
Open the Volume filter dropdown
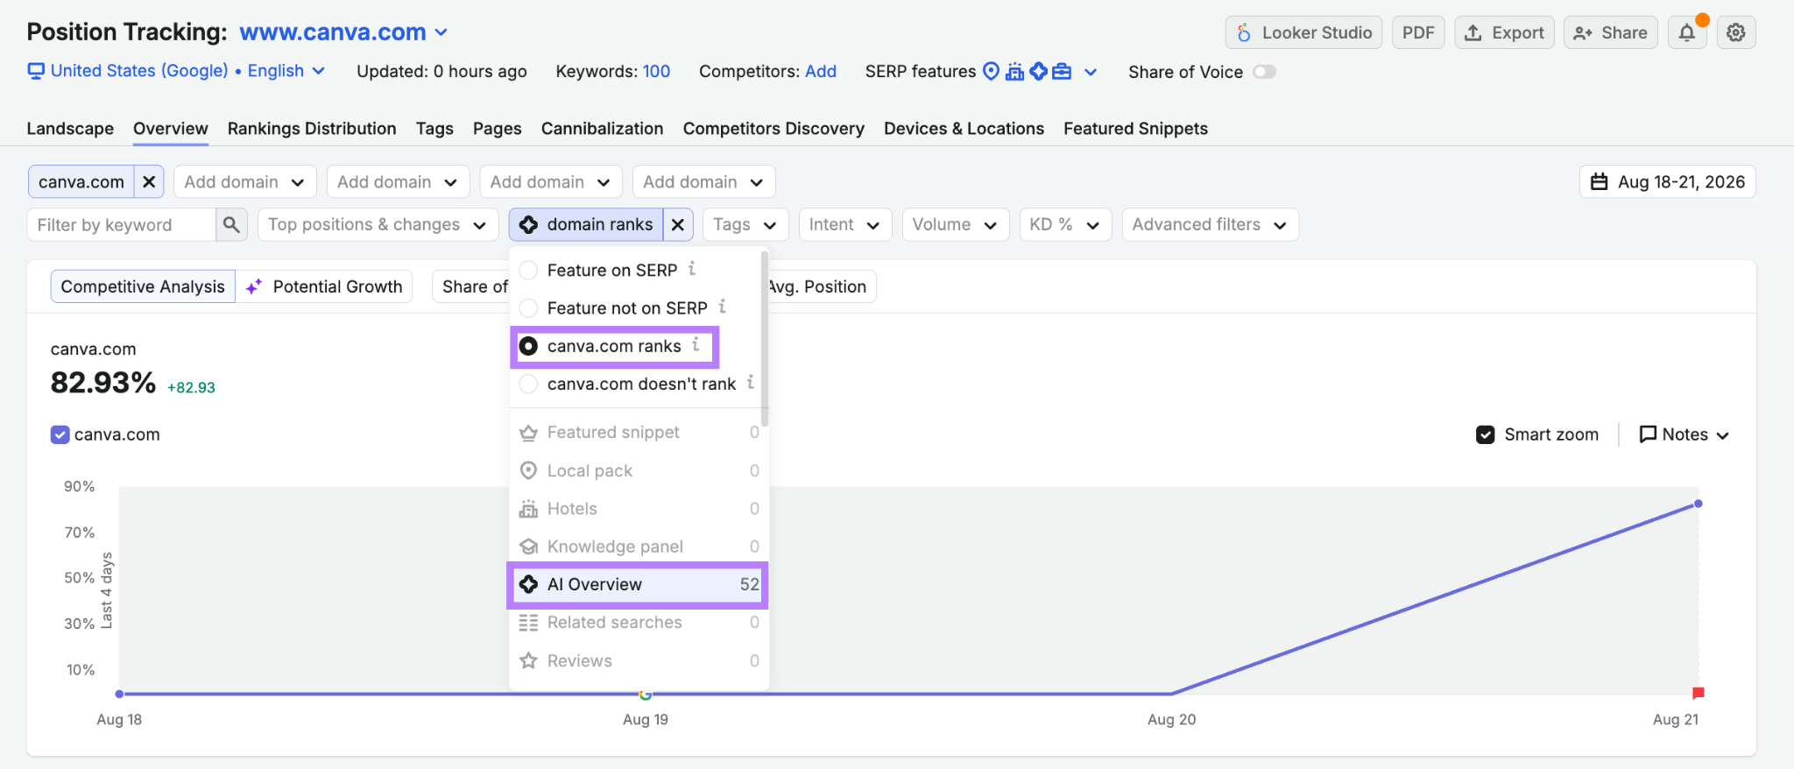(956, 225)
